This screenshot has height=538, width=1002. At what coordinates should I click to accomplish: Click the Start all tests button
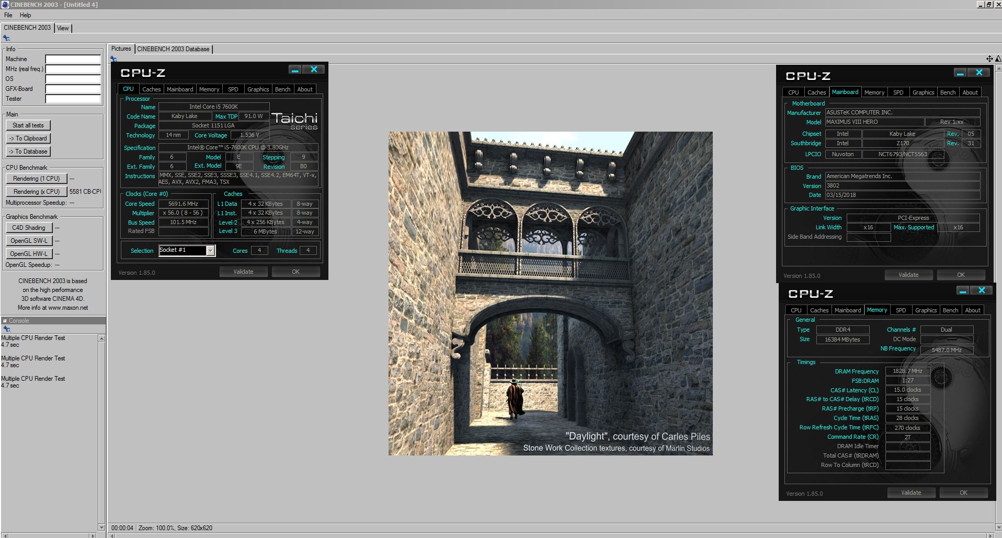(x=28, y=125)
